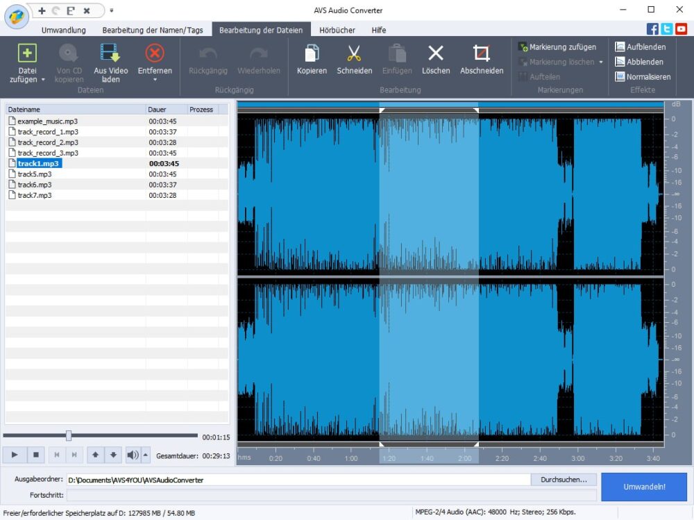The image size is (694, 520).
Task: Click the Durchsuchen... button
Action: coord(564,479)
